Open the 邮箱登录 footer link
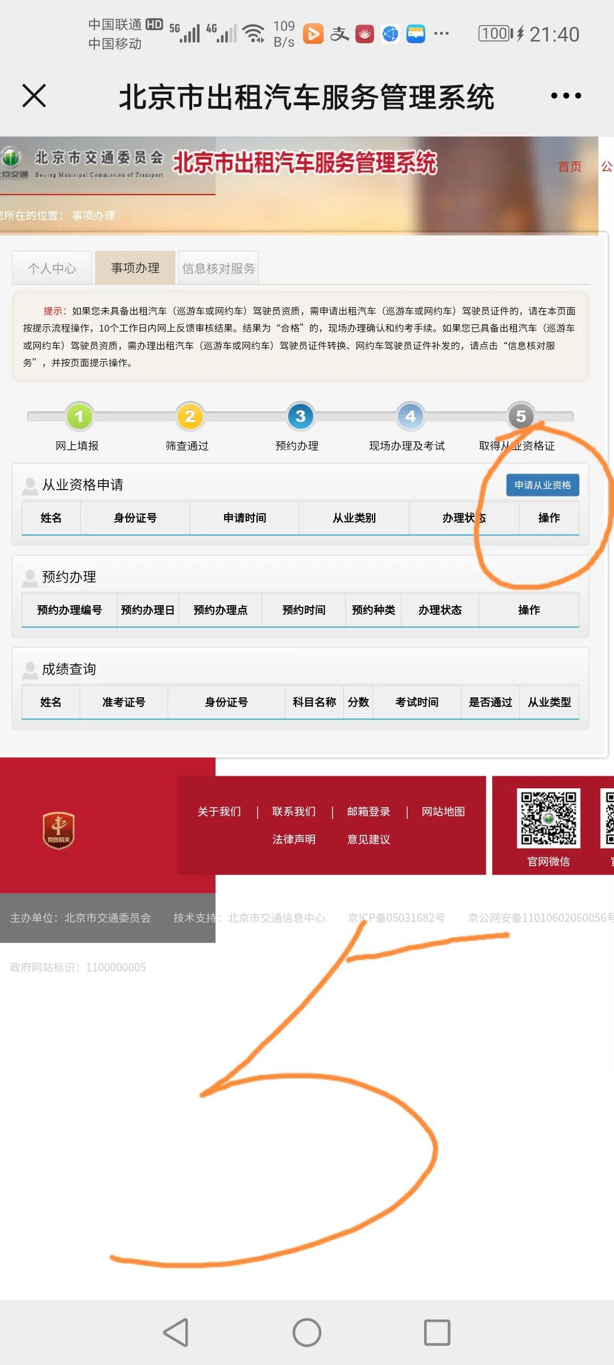The width and height of the screenshot is (614, 1365). [x=368, y=812]
